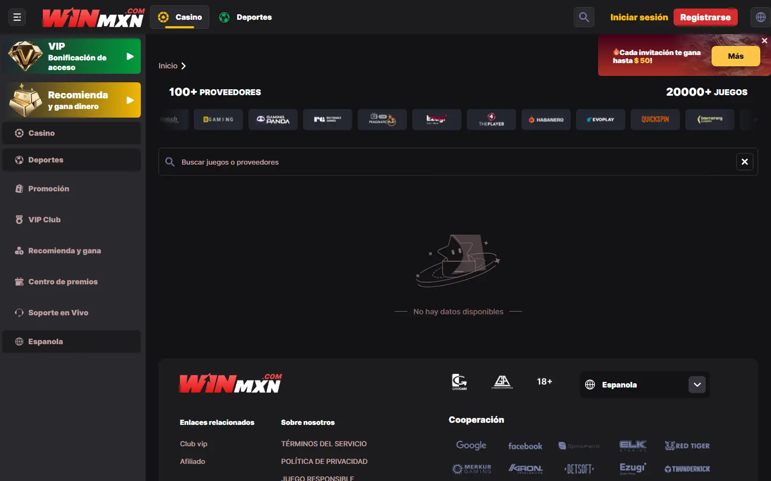The height and width of the screenshot is (481, 771).
Task: Click the 18+ age badge
Action: [x=545, y=382]
